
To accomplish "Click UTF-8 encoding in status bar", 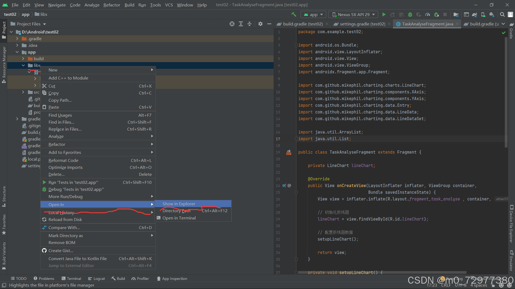I will coord(461,285).
